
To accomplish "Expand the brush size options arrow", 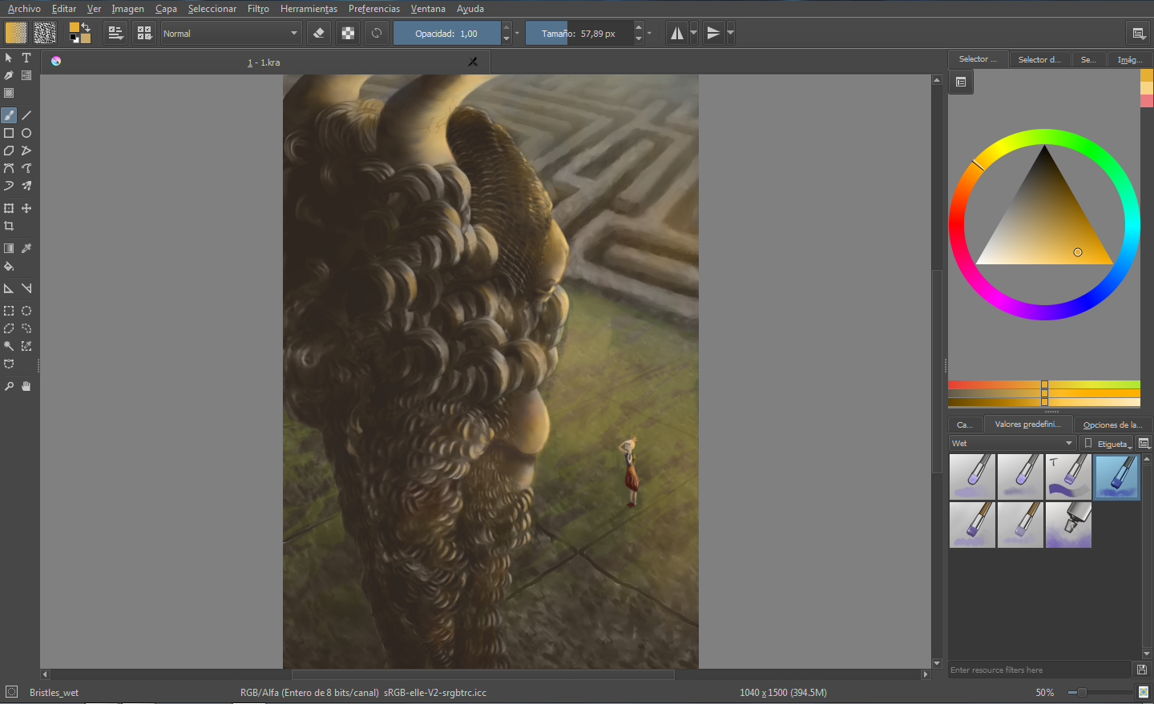I will (649, 34).
